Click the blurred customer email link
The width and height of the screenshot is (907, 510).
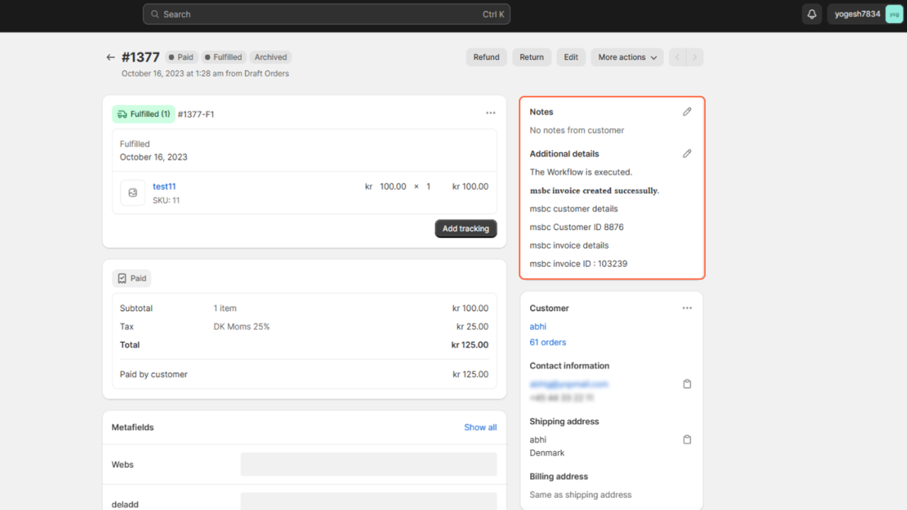569,384
